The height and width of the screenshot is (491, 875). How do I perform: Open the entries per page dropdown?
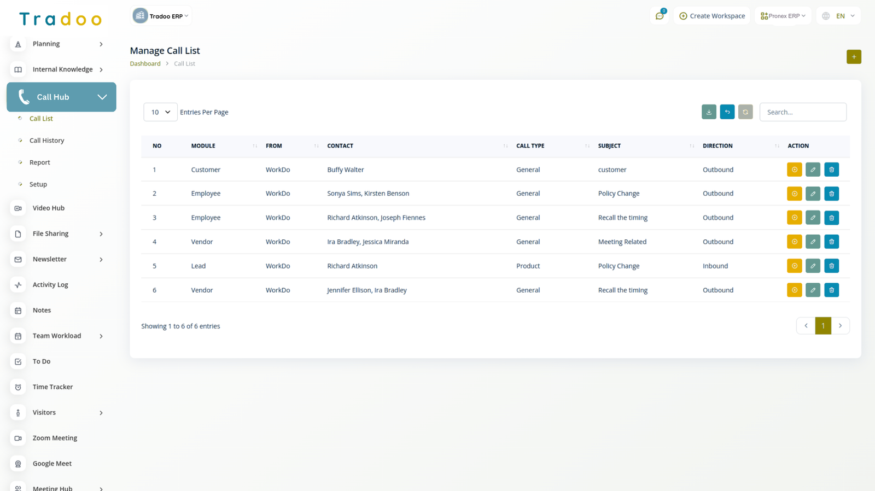tap(160, 112)
